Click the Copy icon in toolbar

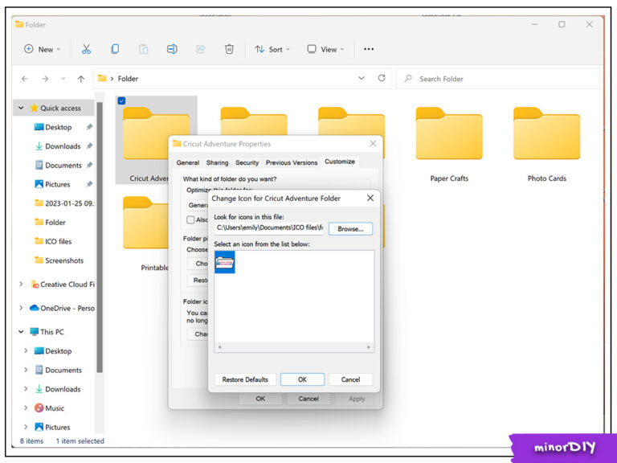(x=115, y=49)
